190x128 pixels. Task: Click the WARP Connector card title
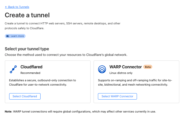tap(125, 67)
